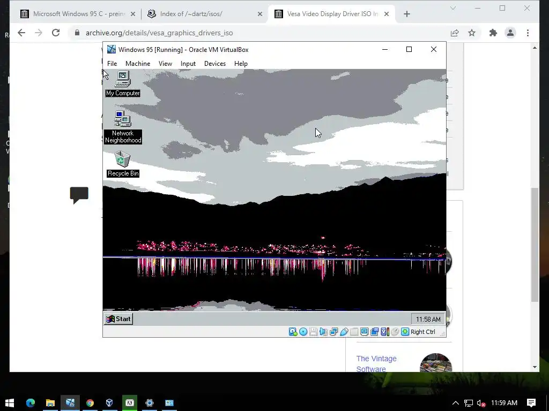
Task: Open the taskbar network tray icon
Action: pyautogui.click(x=469, y=403)
